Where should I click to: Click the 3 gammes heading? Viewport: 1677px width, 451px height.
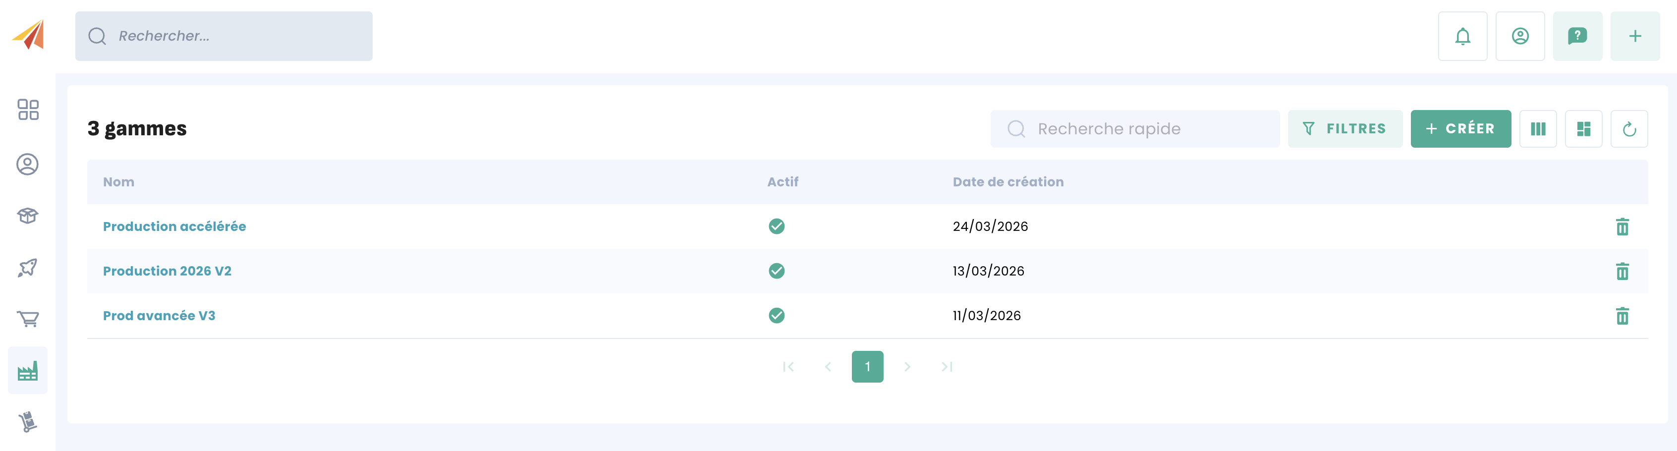[137, 129]
